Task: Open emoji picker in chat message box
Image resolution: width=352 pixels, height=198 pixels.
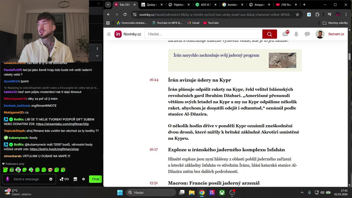Action: coord(51,179)
